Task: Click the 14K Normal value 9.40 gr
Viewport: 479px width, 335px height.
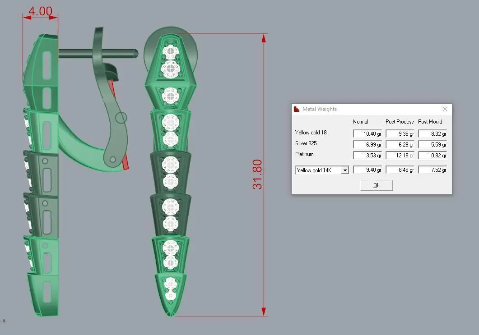Action: (367, 170)
